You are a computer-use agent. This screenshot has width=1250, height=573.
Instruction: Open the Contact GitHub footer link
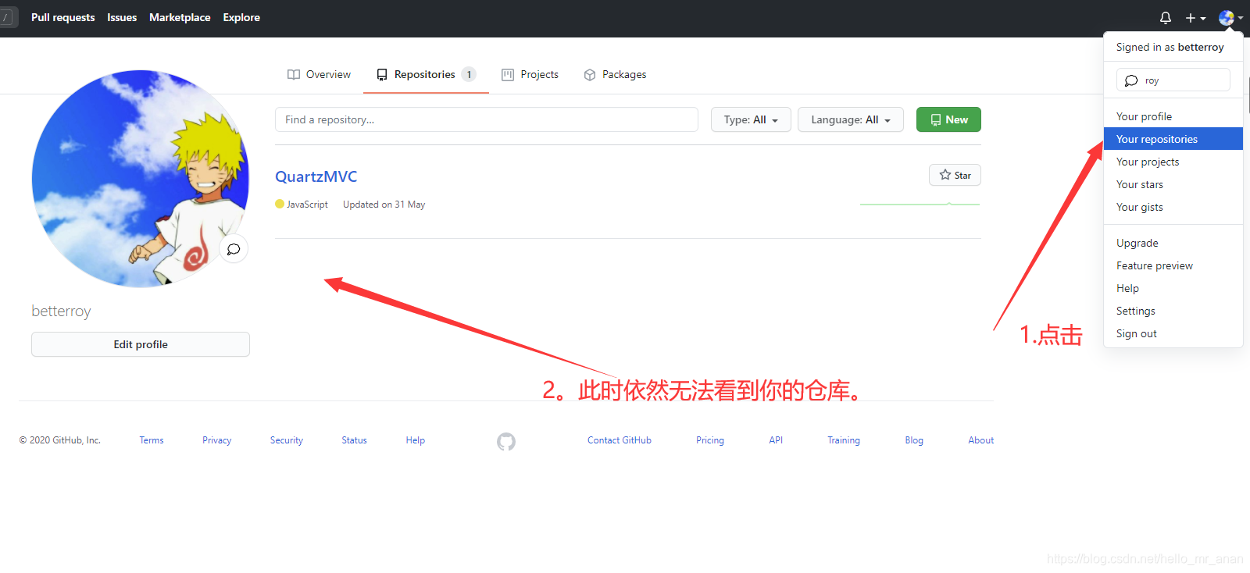pyautogui.click(x=620, y=440)
